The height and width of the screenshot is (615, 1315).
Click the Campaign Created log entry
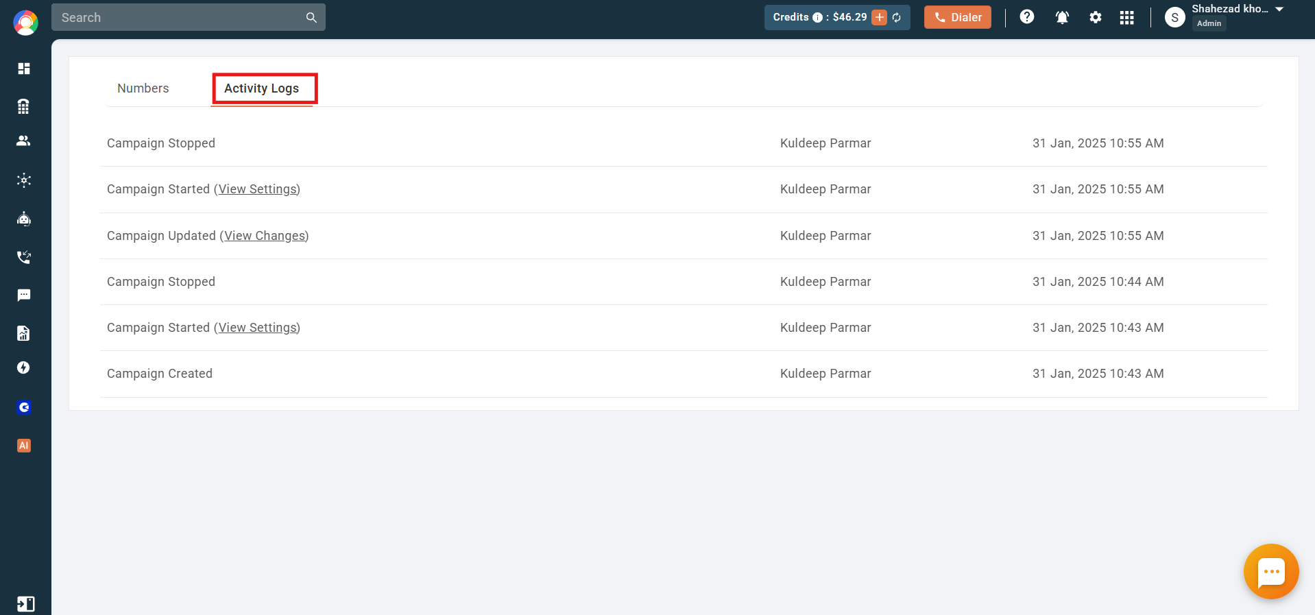160,374
